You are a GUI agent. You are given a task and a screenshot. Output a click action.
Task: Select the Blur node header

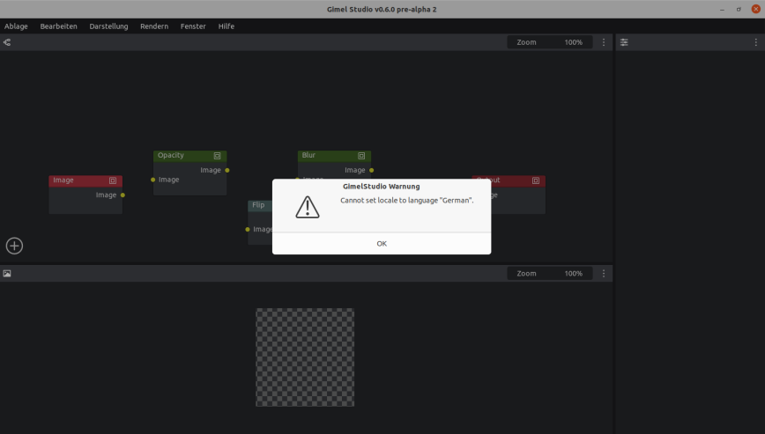pyautogui.click(x=334, y=156)
